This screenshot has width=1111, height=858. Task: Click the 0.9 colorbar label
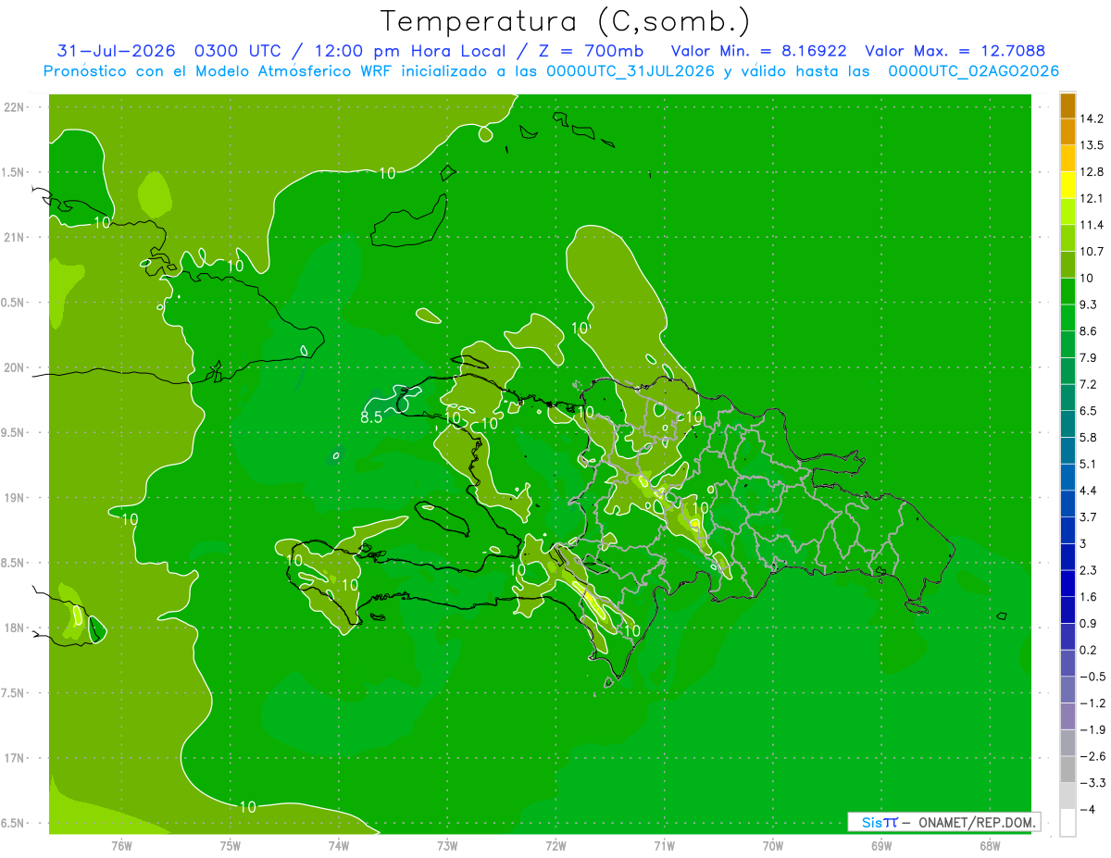1089,624
